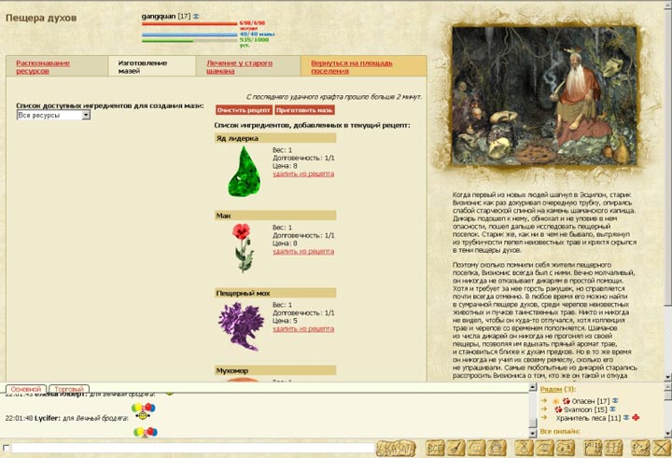
Task: Click players list scrollbar down arrow
Action: pos(667,434)
